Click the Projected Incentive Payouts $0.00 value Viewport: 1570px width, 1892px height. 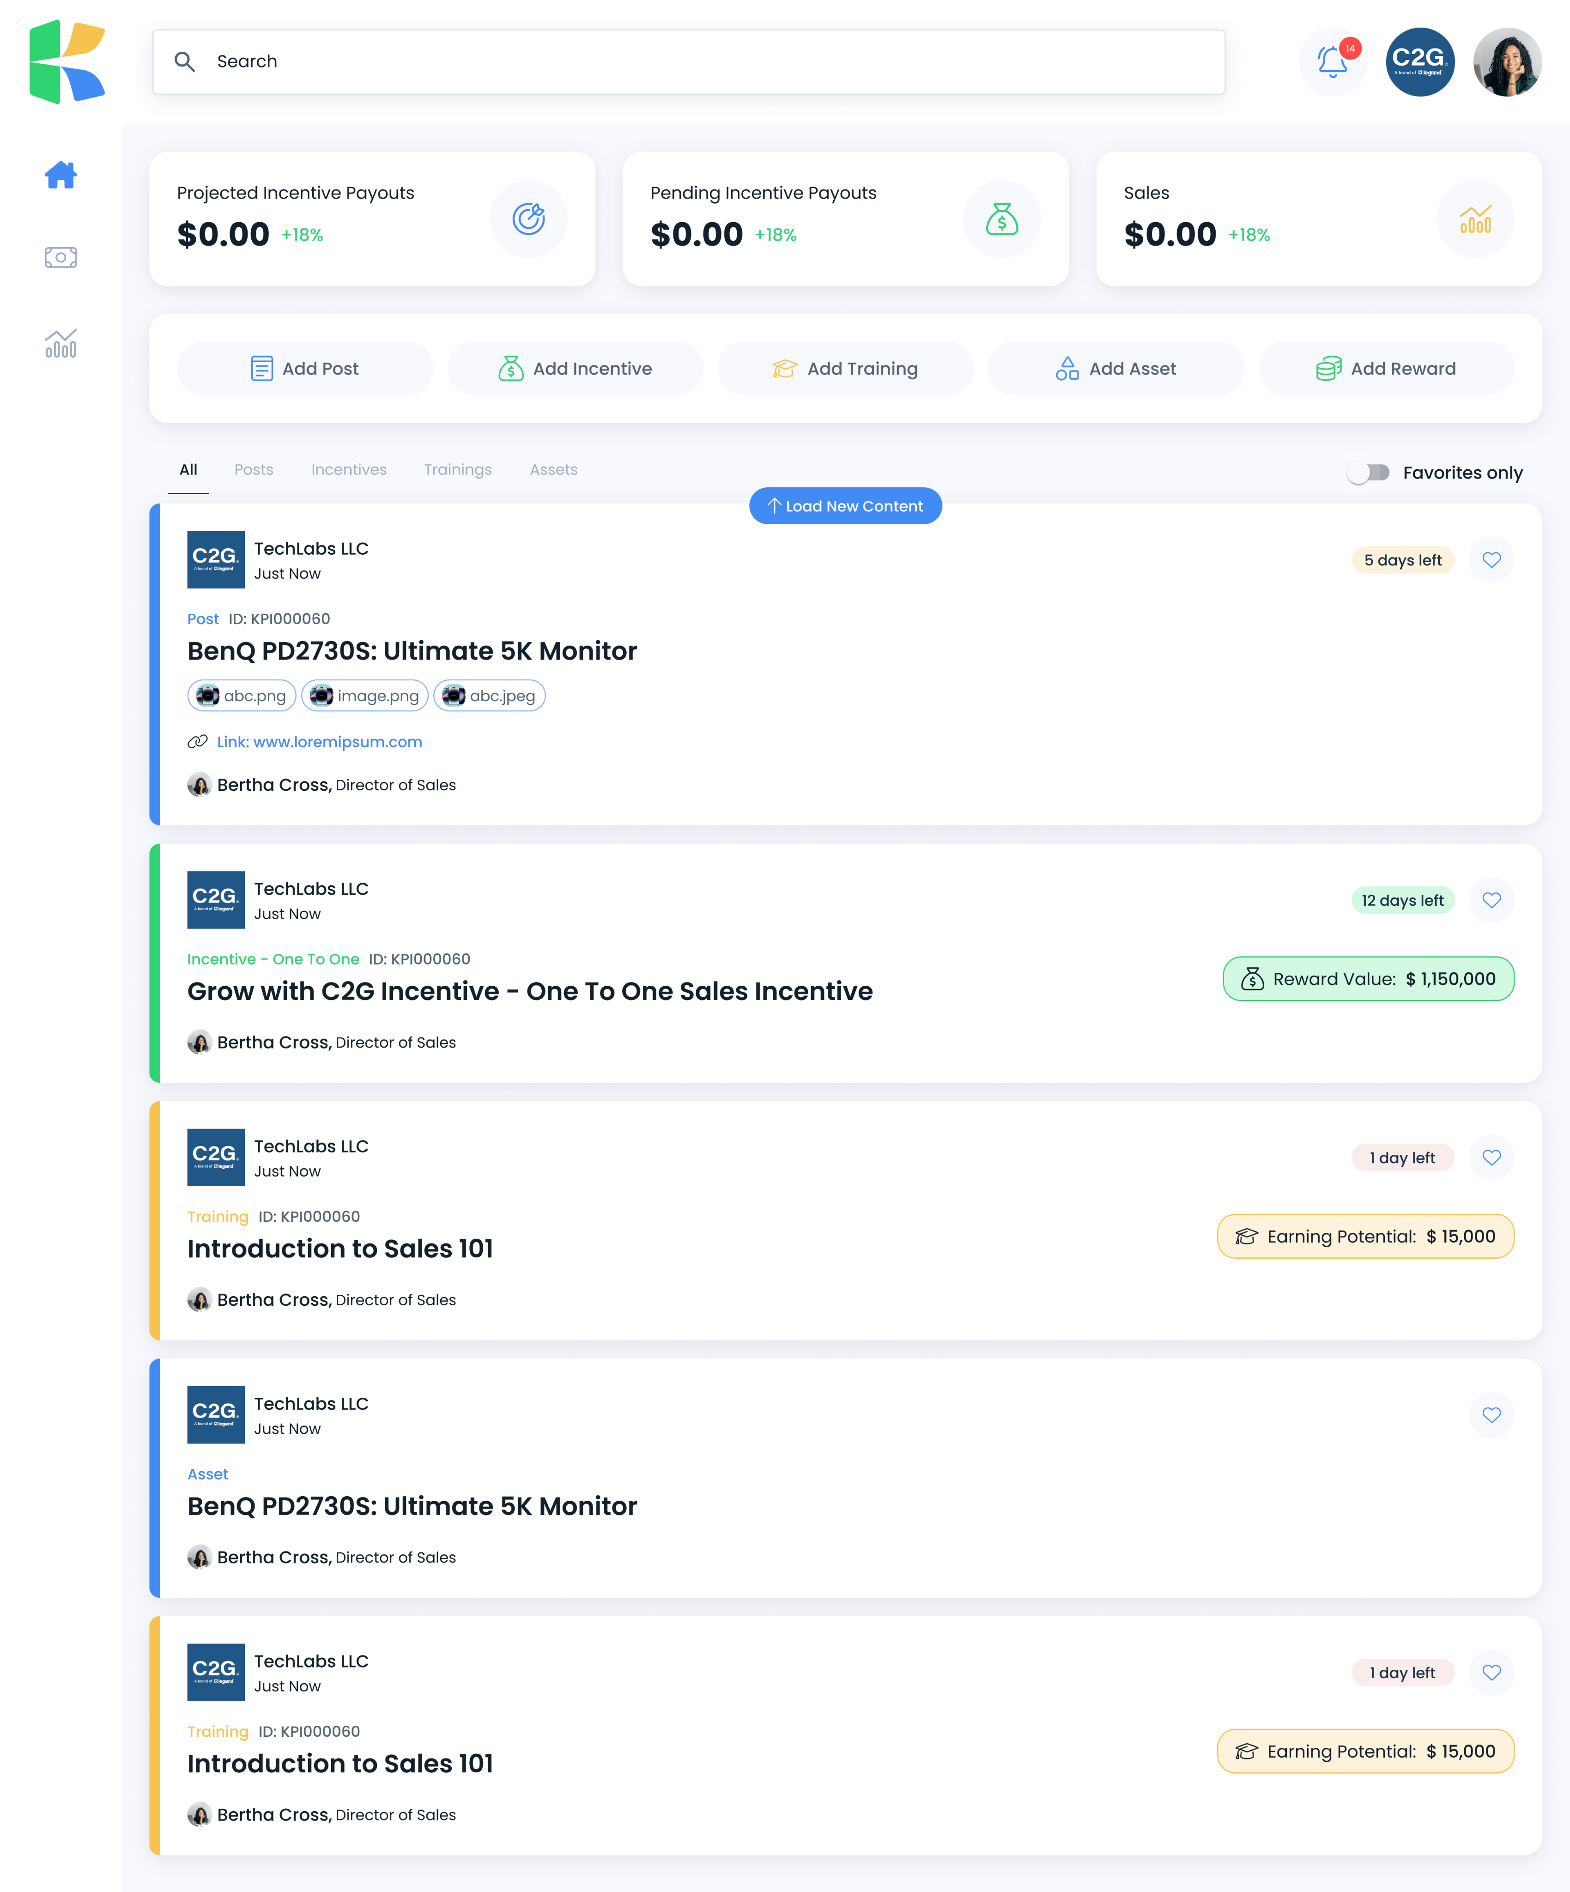[224, 234]
